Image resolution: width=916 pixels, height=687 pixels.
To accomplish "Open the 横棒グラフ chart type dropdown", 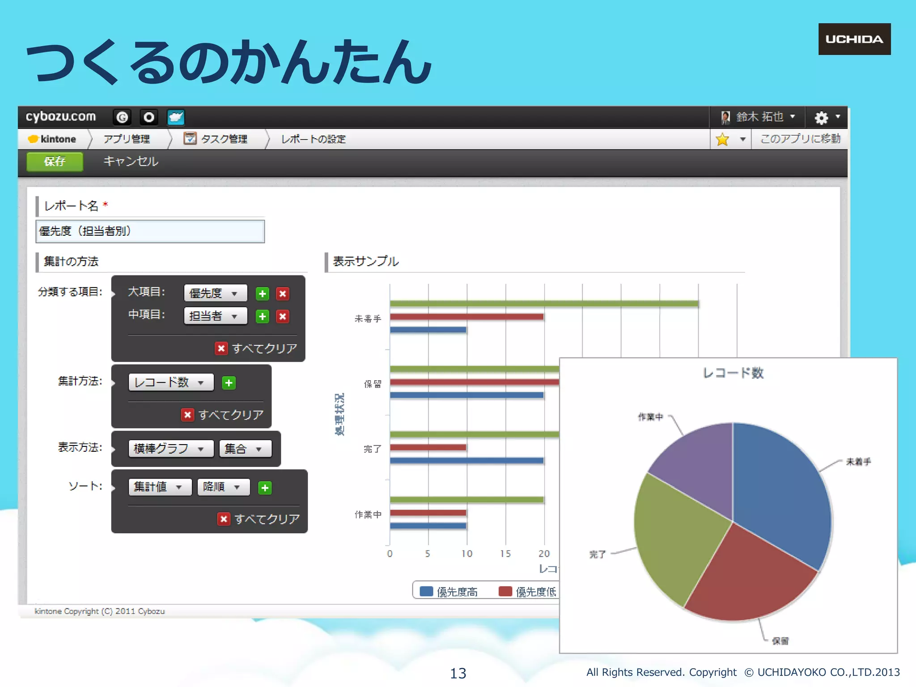I will tap(170, 449).
